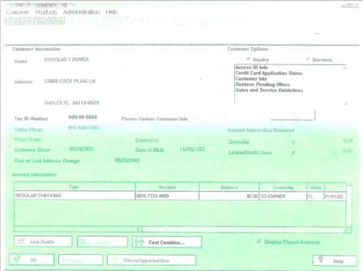Click the Type column header

pyautogui.click(x=74, y=187)
